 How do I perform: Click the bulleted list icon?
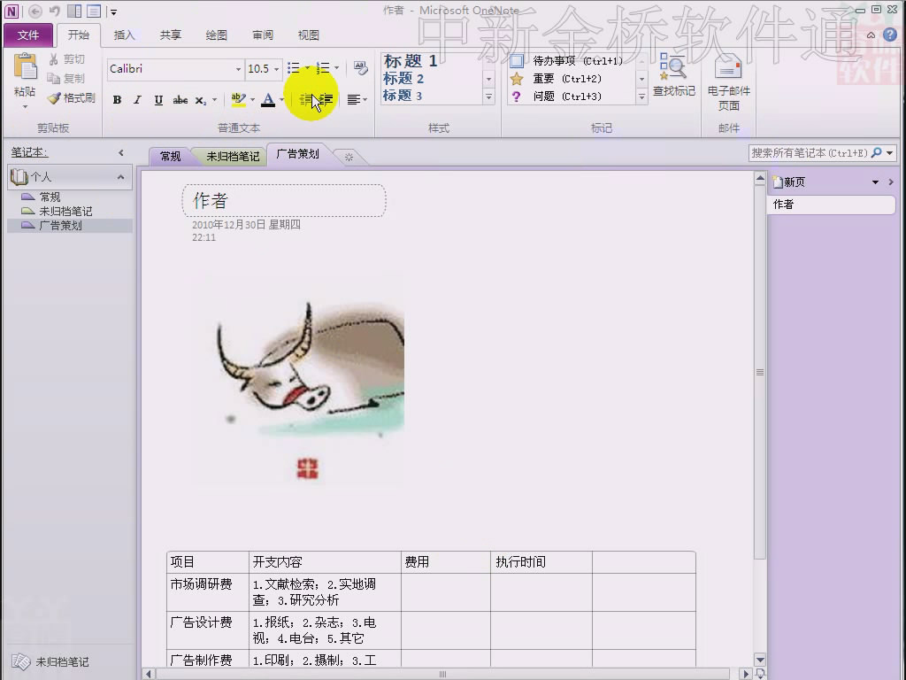[294, 68]
